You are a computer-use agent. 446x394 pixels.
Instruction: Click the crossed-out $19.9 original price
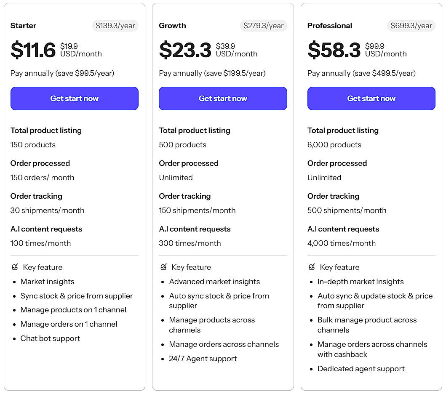[x=69, y=46]
